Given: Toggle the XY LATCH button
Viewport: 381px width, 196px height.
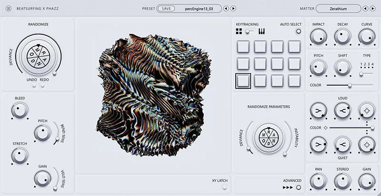Looking at the screenshot, I should coord(224,187).
